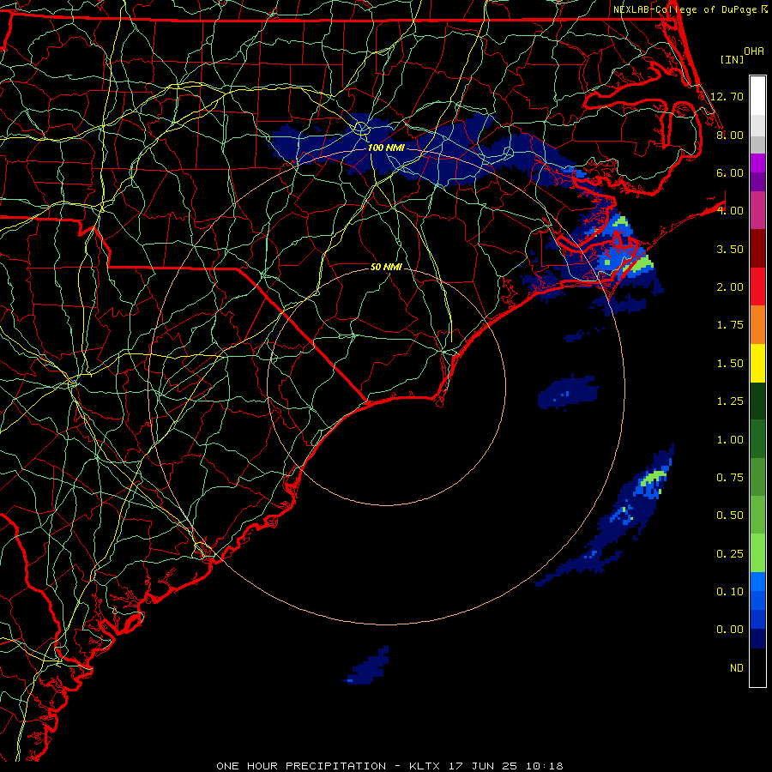
Task: Pick the black ND swatch at scale bottom
Action: point(757,667)
